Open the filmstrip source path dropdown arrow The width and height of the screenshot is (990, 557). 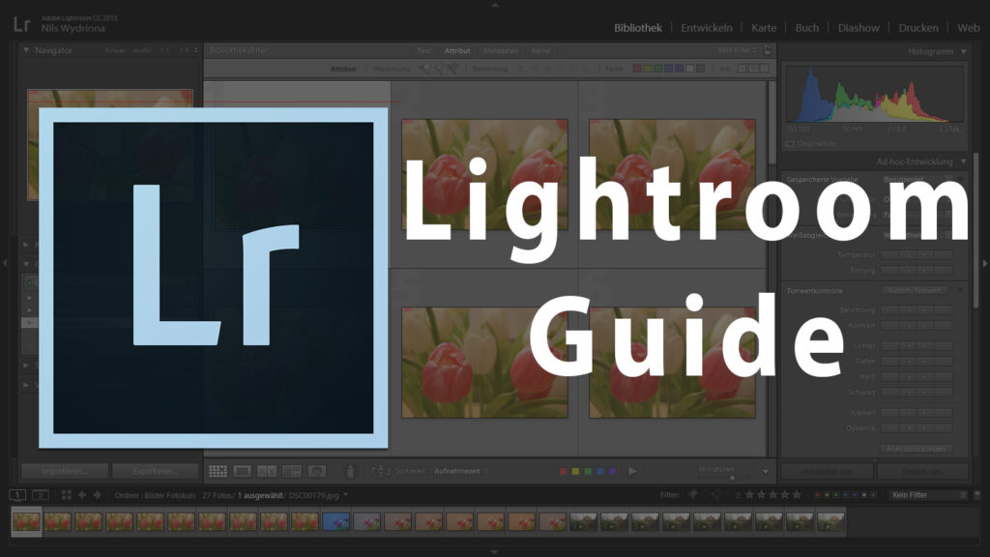tap(345, 495)
